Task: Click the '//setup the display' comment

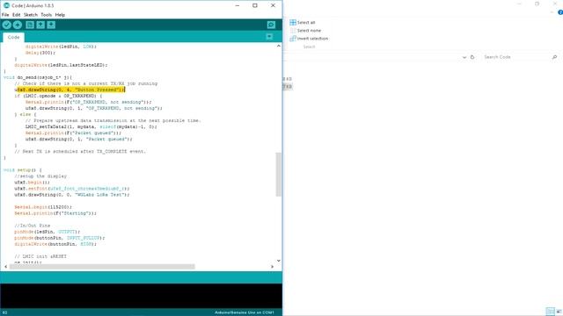Action: (40, 176)
